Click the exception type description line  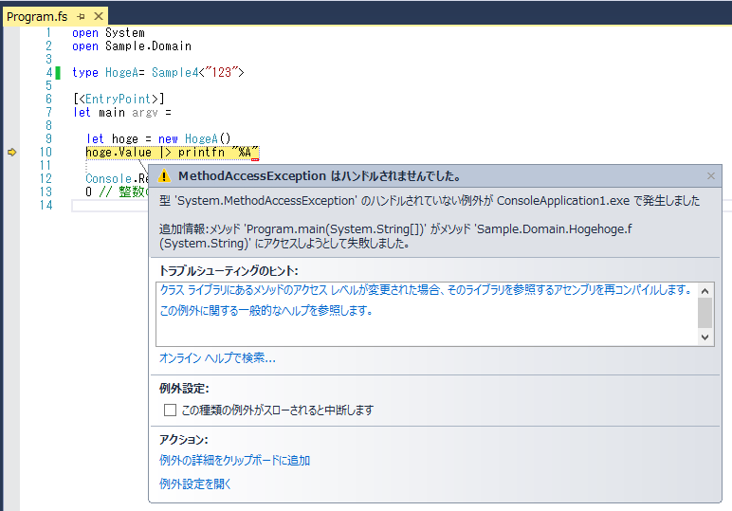coord(430,201)
